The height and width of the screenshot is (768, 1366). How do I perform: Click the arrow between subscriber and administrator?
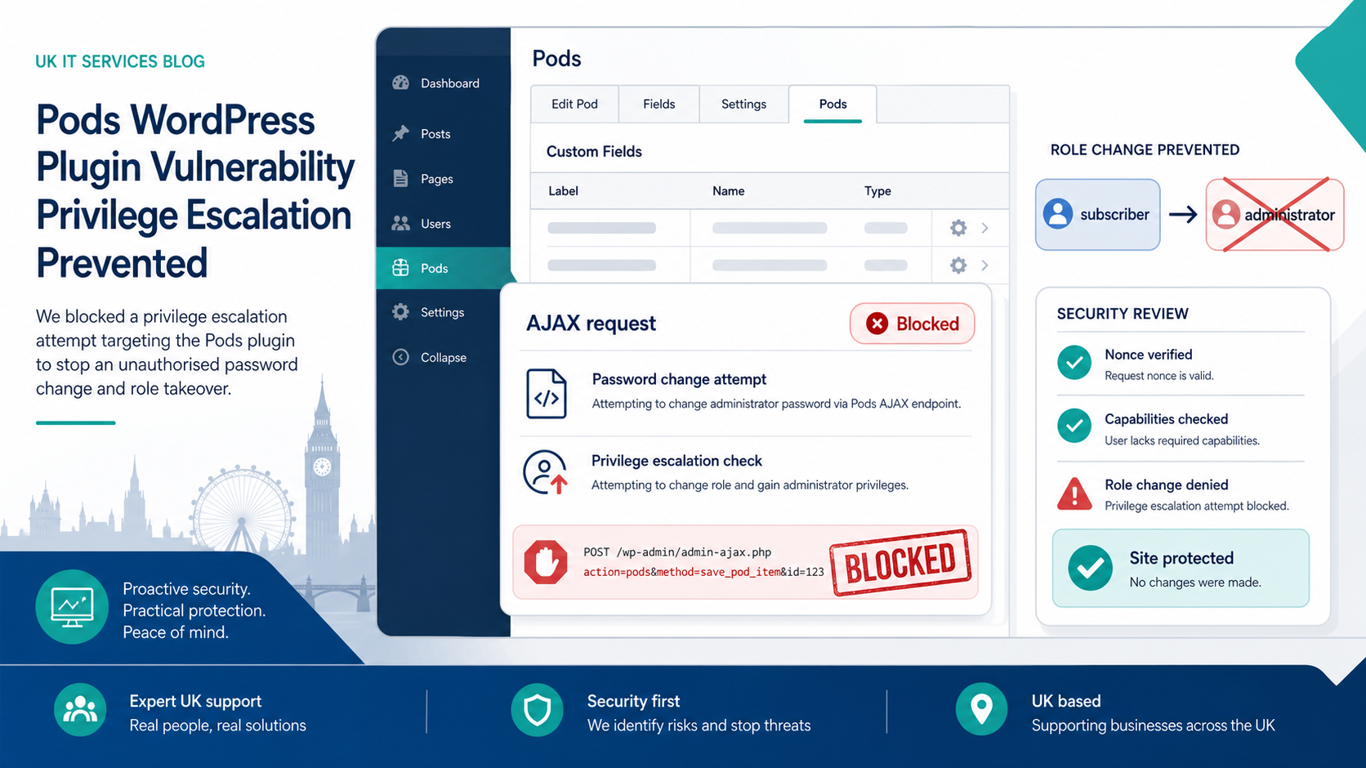(x=1183, y=214)
